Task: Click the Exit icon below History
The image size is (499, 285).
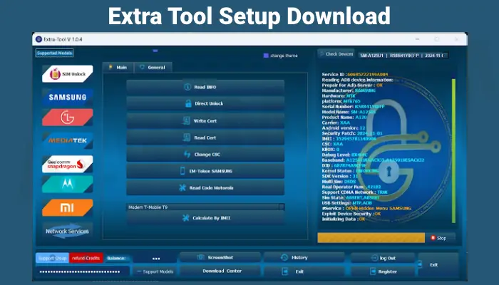Action: 285,271
